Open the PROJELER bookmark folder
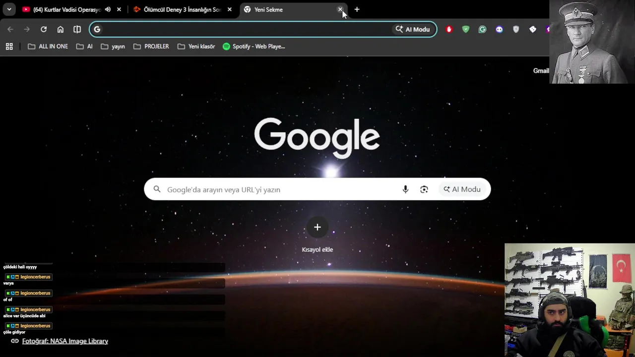The width and height of the screenshot is (635, 357). pos(151,46)
